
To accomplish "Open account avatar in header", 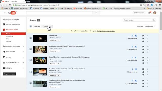I will click(155, 13).
